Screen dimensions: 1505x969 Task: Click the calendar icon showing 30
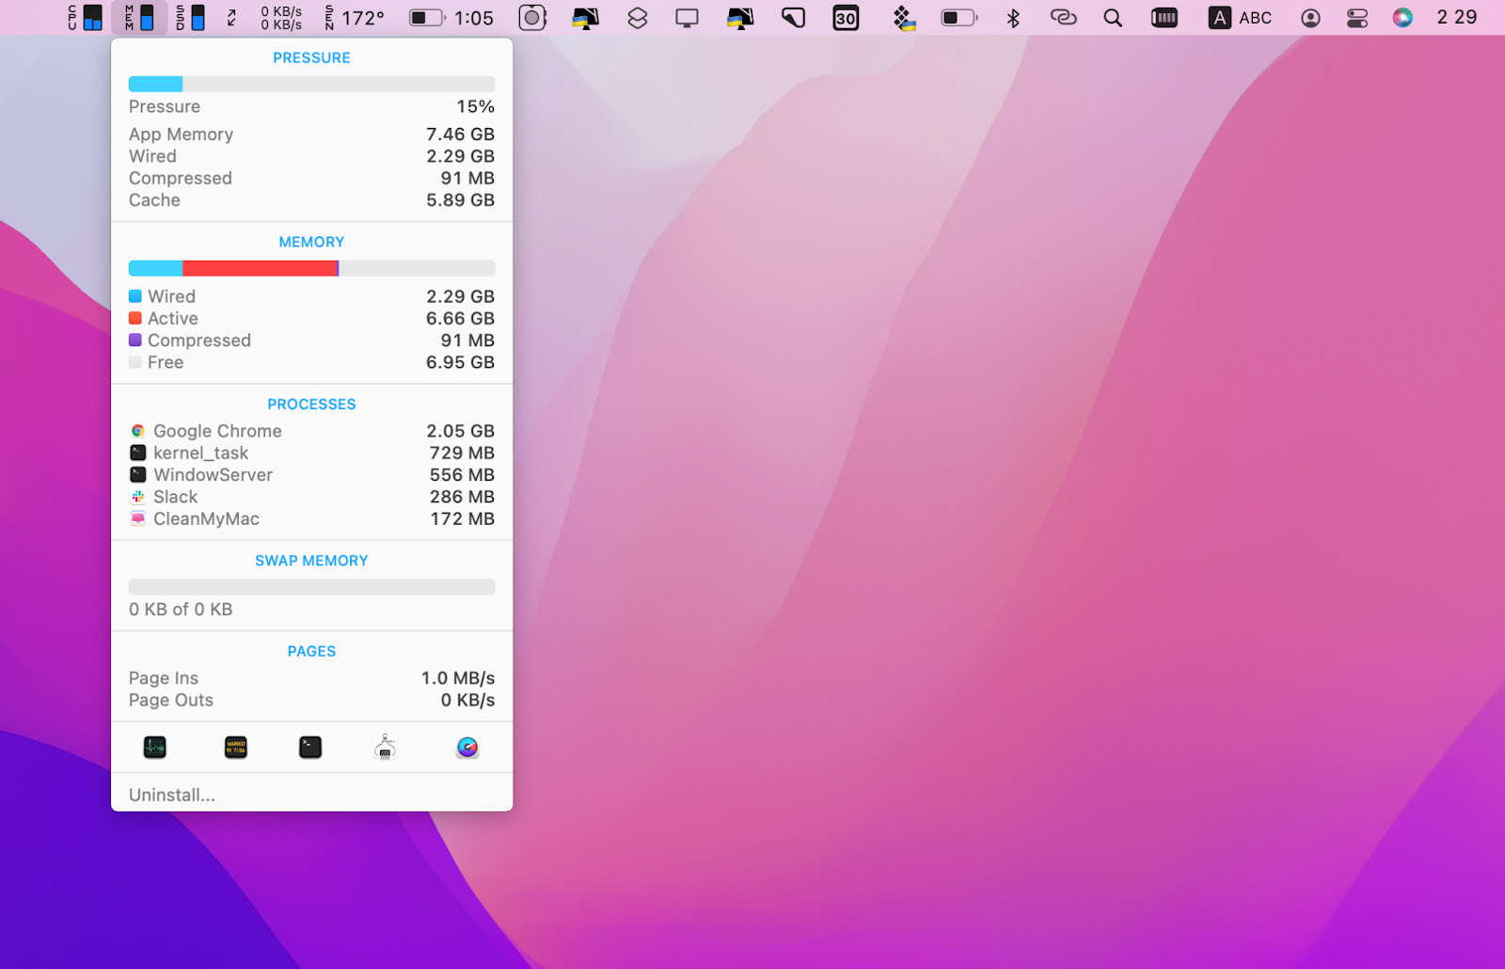(846, 18)
